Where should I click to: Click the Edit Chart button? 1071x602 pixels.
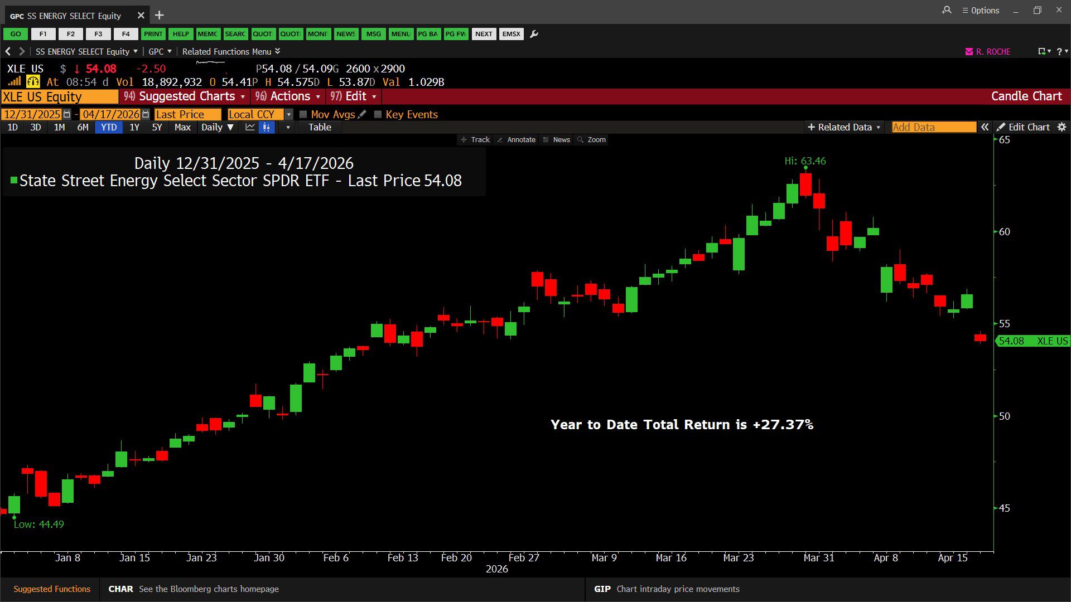pos(1023,127)
